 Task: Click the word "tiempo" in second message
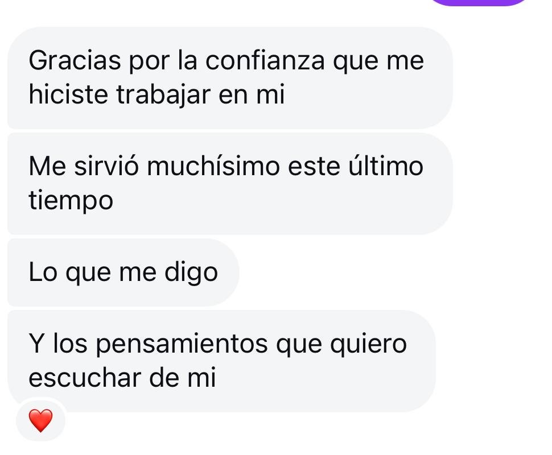tap(71, 201)
